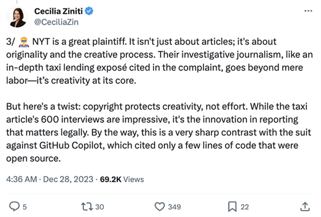Click the paragraph starting 'NYT is a great plaintiff'
321x217 pixels.
coord(159,61)
